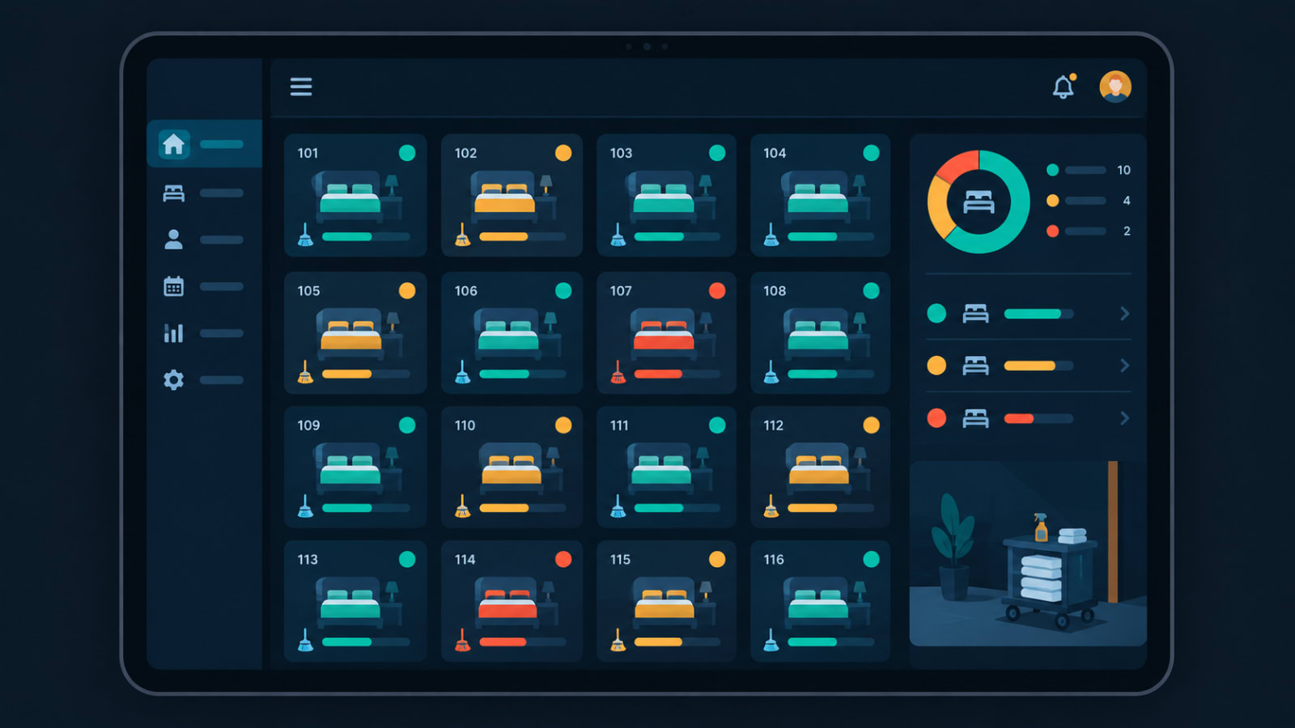1295x728 pixels.
Task: Click the room number 111
Action: [x=619, y=425]
